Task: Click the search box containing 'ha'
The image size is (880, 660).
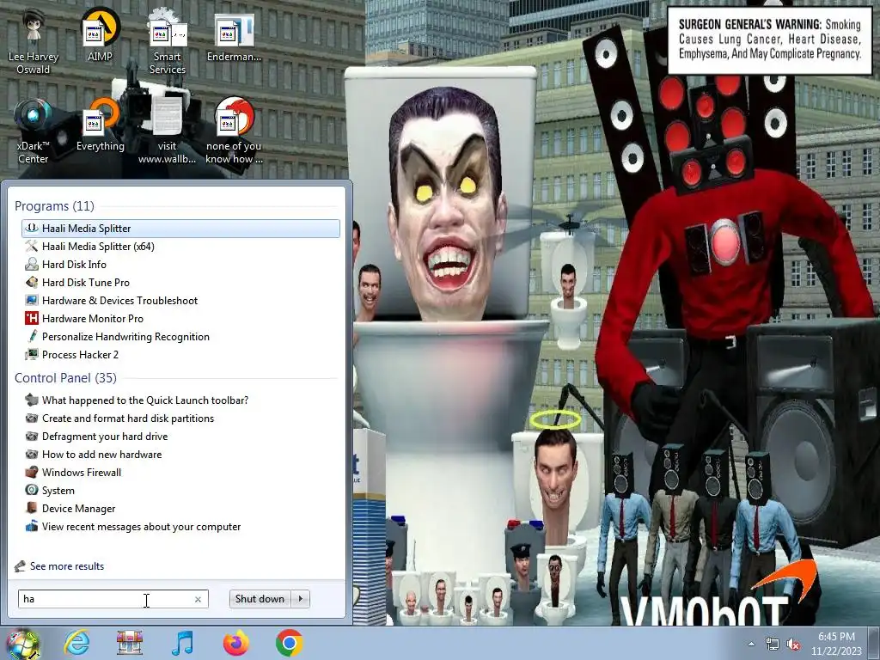Action: coord(113,599)
